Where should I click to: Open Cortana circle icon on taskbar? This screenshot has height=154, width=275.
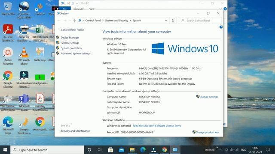coord(89,150)
